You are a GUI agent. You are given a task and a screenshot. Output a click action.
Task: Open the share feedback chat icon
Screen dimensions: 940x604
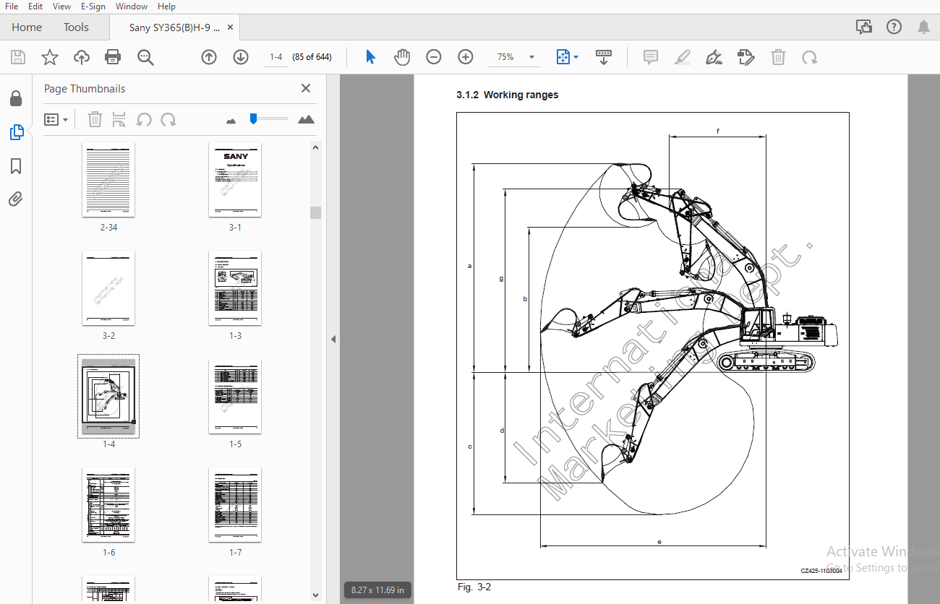point(863,27)
